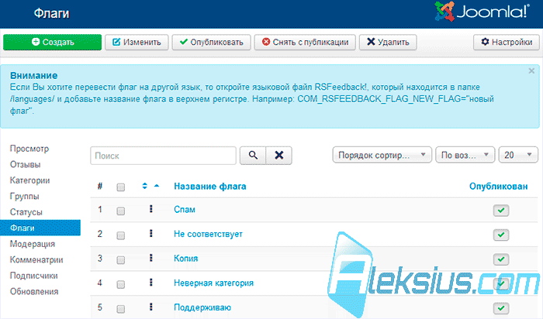Toggle published status of Не соответствует

click(501, 235)
